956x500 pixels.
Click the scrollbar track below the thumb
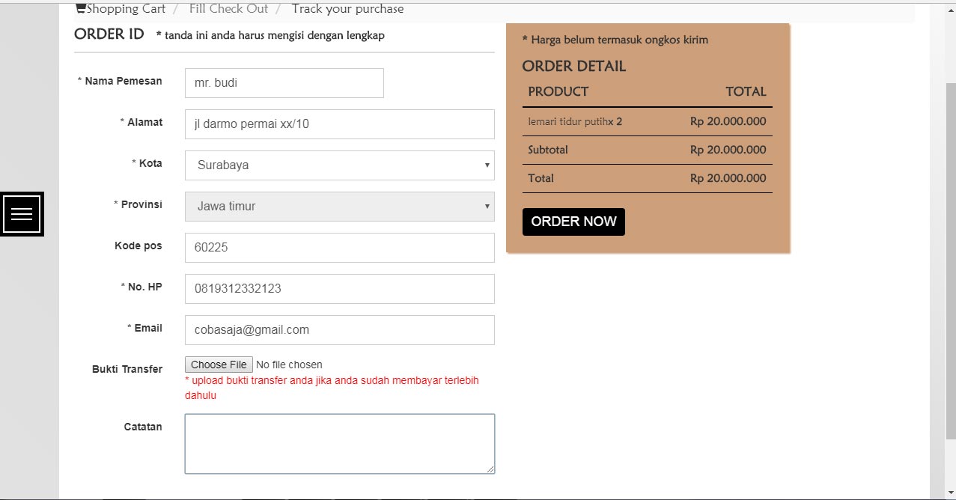pos(950,464)
